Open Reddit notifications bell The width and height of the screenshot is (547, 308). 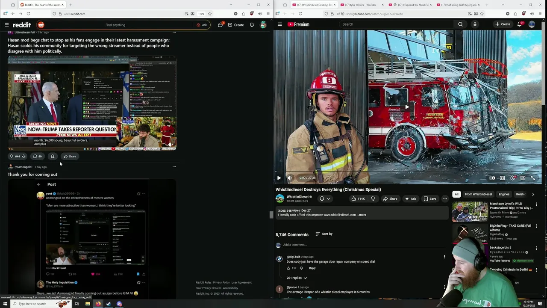(x=252, y=25)
